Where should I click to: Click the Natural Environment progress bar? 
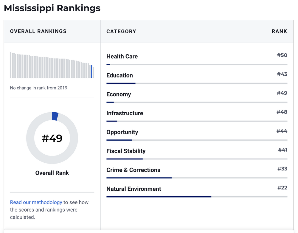click(x=197, y=197)
